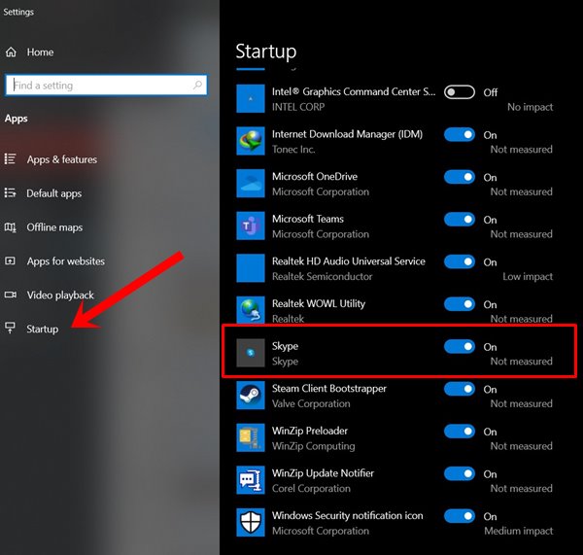
Task: Enable Intel Graphics Command Center startup toggle
Action: point(460,92)
